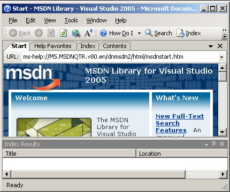Click the title bar help icon

point(7,9)
